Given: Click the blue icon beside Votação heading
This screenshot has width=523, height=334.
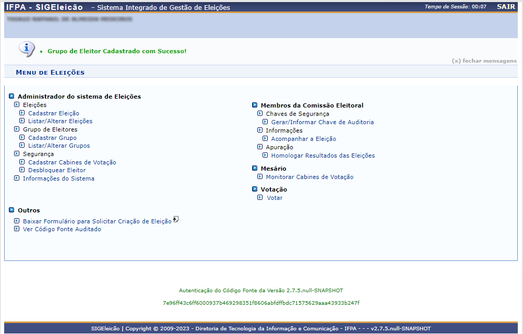Looking at the screenshot, I should [255, 189].
